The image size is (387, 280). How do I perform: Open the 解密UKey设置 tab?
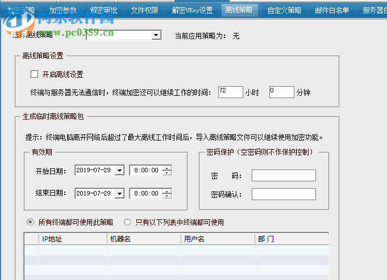coord(192,10)
